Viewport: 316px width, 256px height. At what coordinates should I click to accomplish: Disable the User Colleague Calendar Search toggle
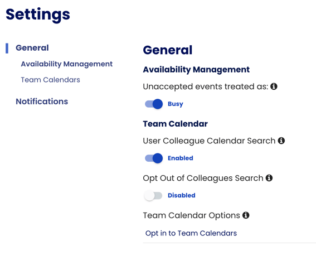[x=154, y=158]
